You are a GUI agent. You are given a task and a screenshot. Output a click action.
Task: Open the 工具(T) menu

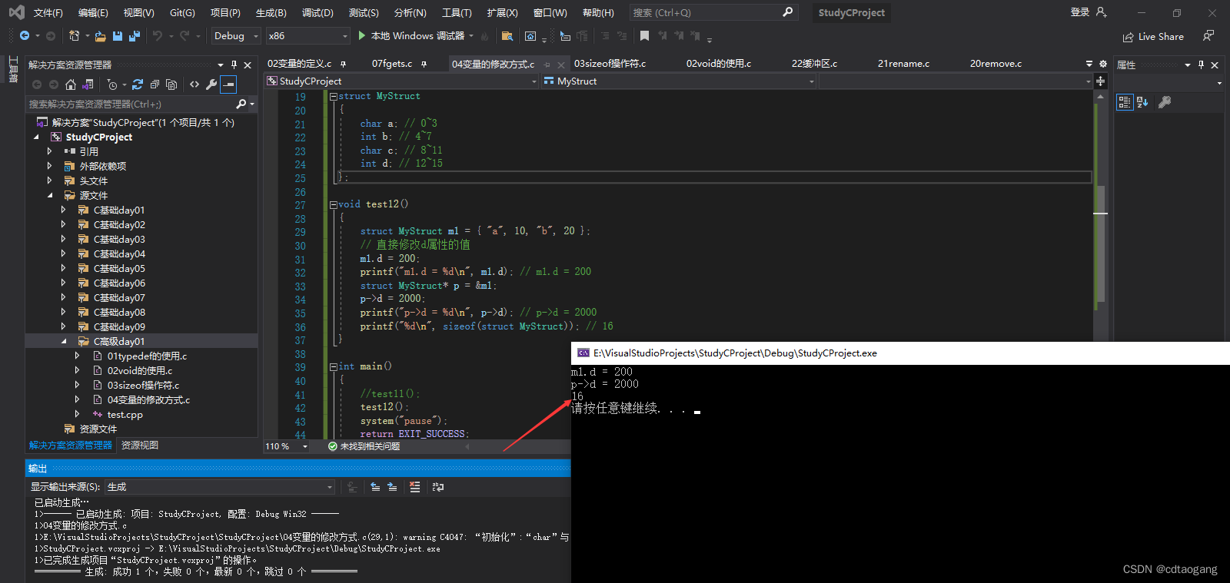(457, 12)
